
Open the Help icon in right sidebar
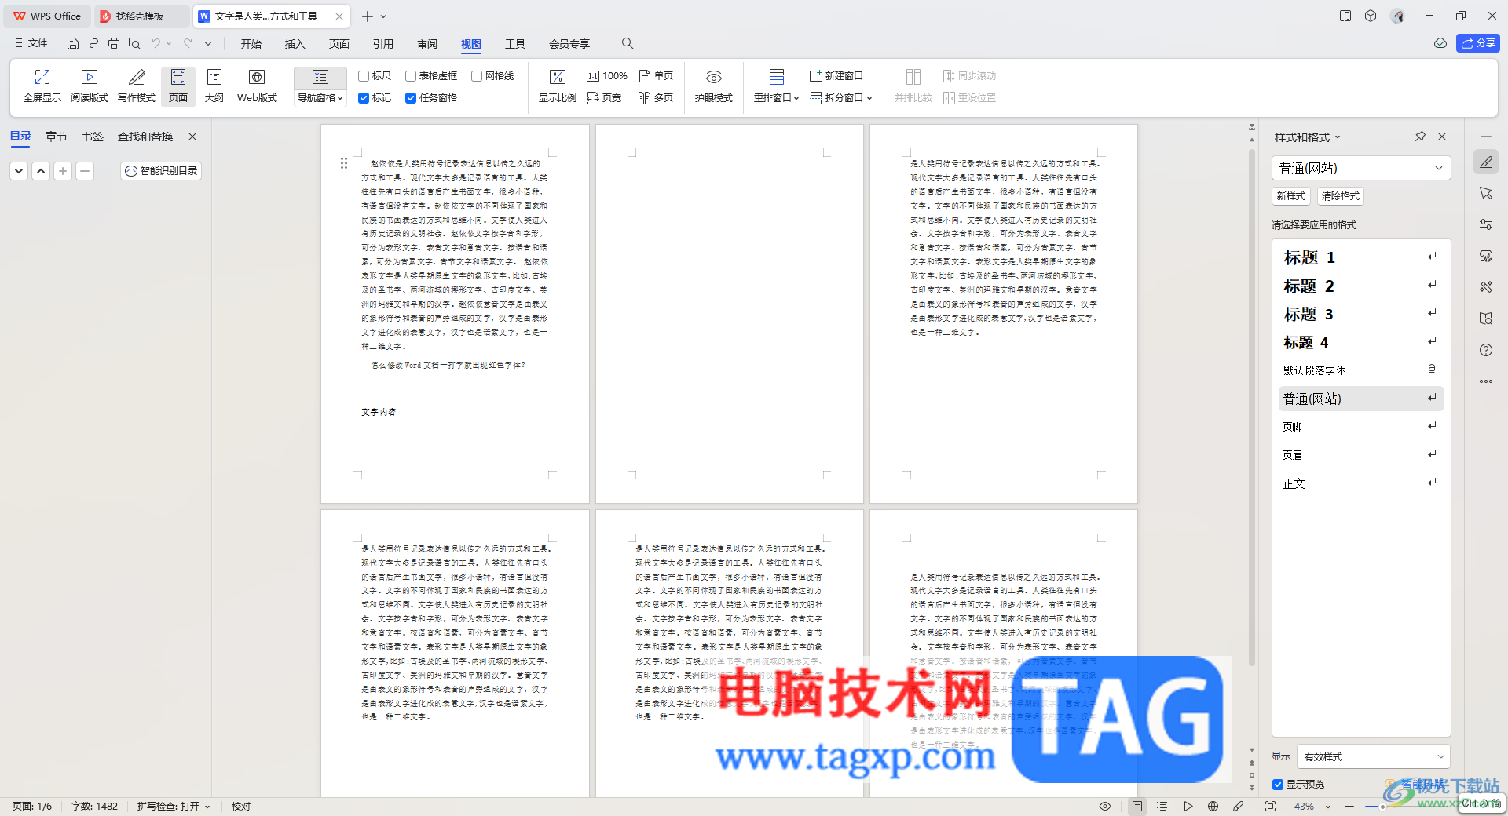coord(1485,350)
